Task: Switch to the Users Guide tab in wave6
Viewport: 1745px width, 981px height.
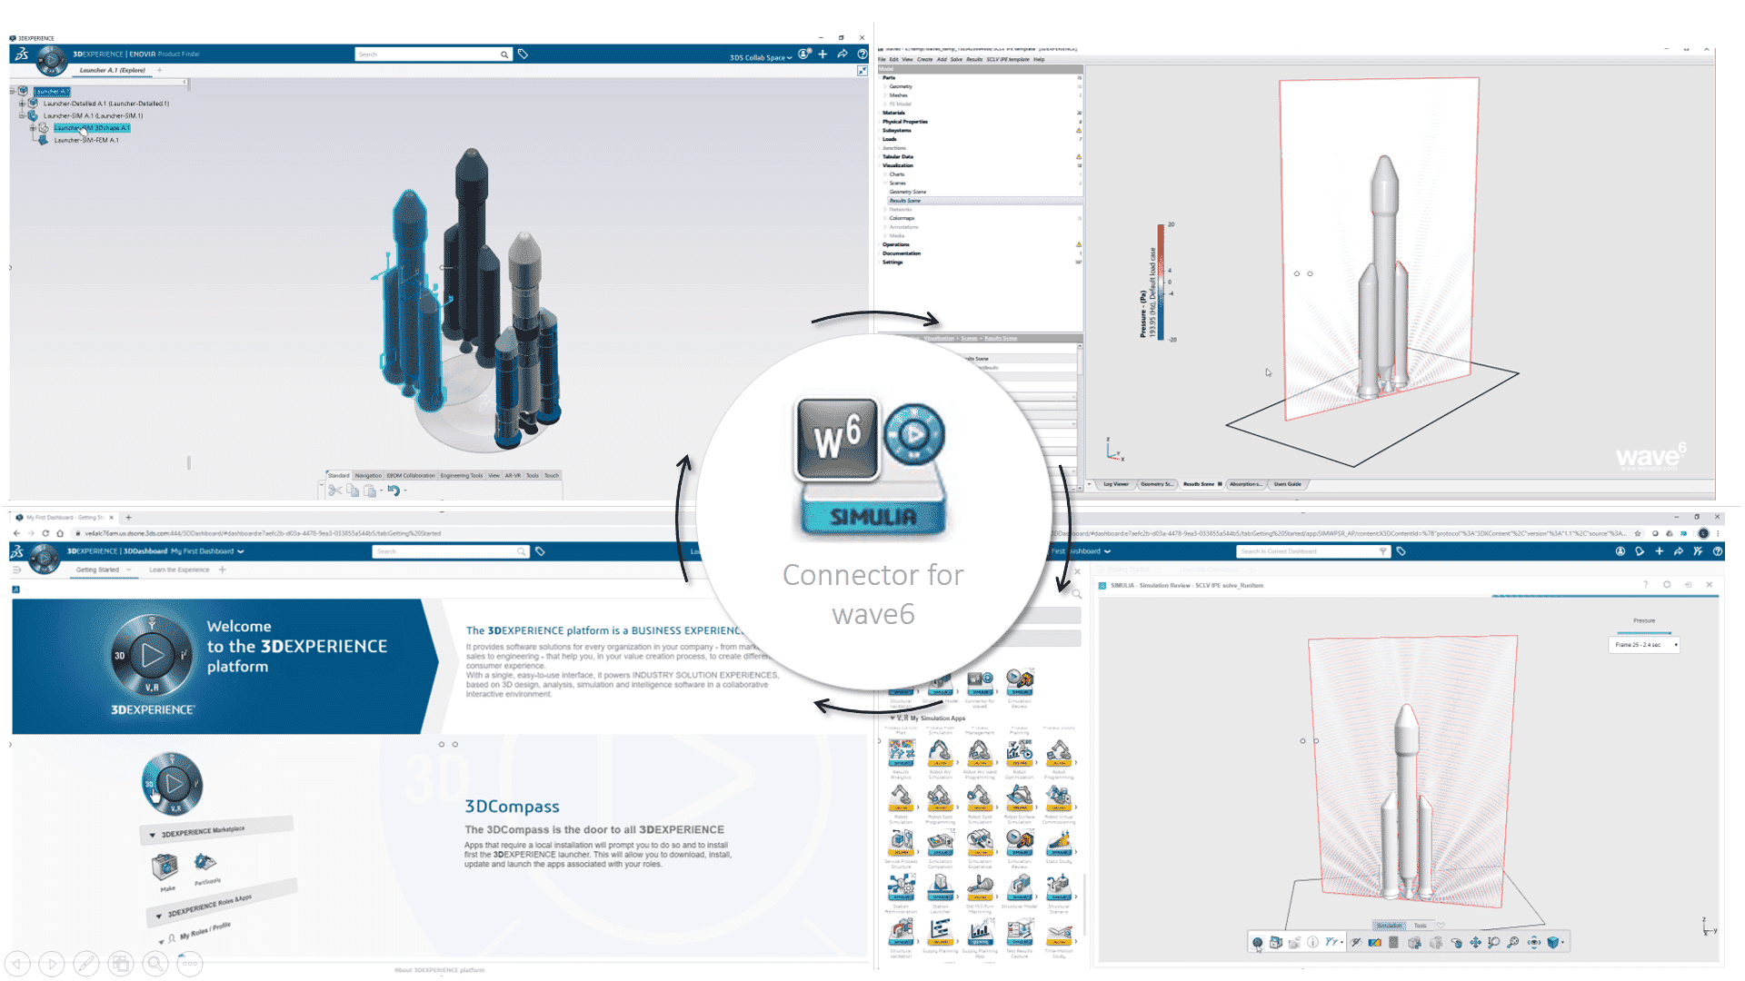Action: point(1287,484)
